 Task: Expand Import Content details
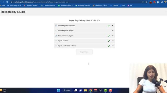(112, 41)
